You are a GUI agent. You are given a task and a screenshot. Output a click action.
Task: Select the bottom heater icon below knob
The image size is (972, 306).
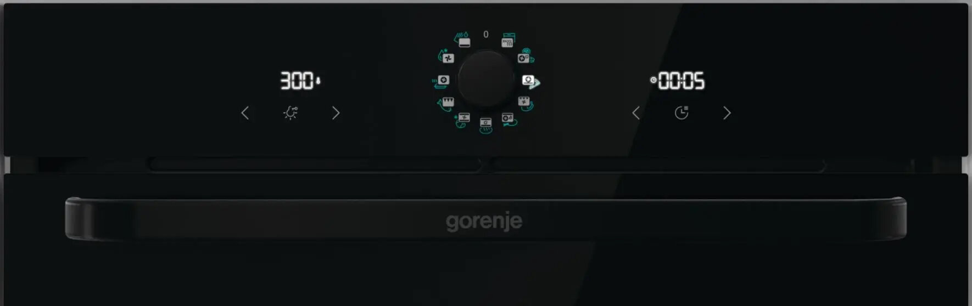[486, 125]
